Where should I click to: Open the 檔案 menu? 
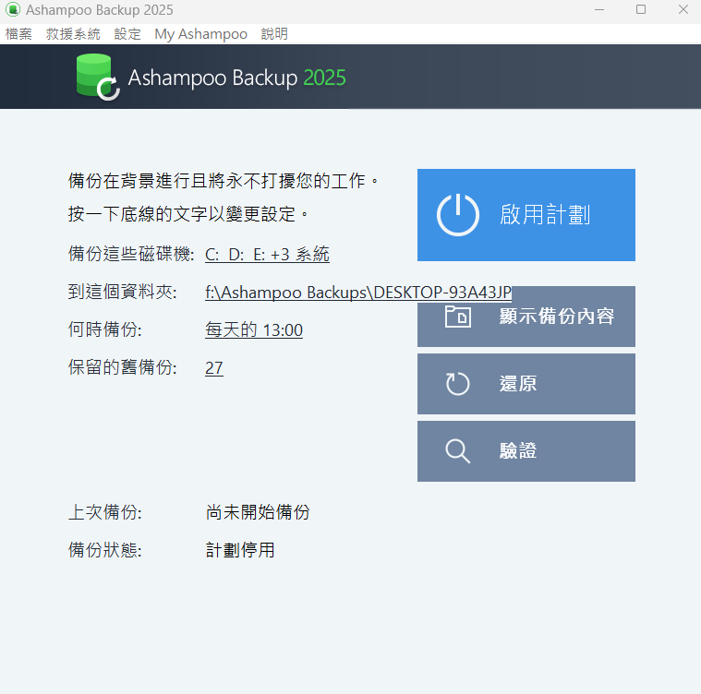pos(18,34)
